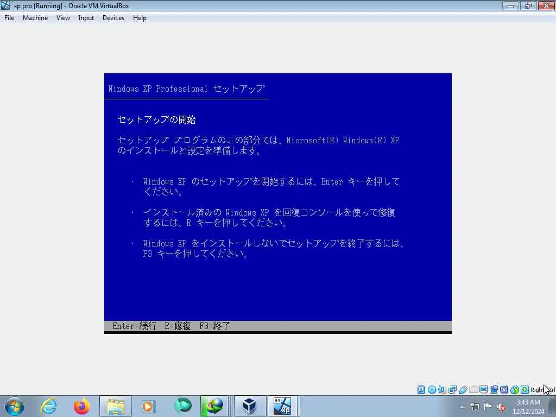Open the Help menu
Screen dimensions: 556x417
(140, 18)
